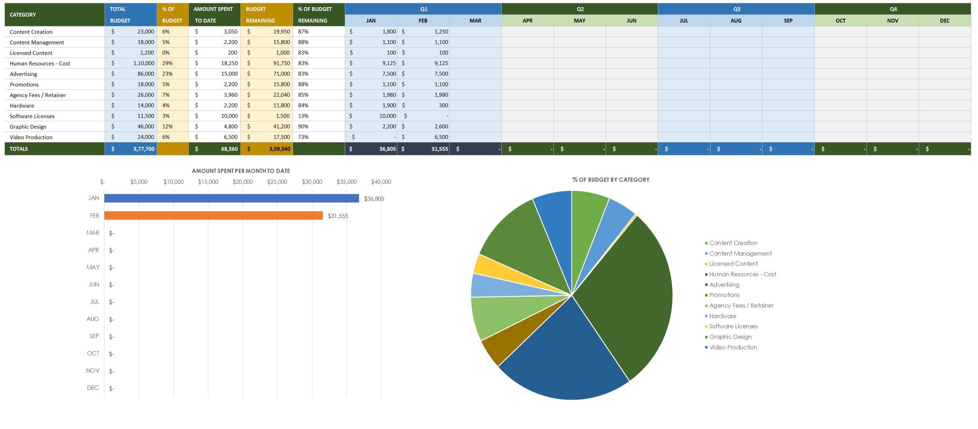Screen dimensions: 978x429
Task: Select the TOTAL BUDGET column header
Action: pyautogui.click(x=131, y=15)
